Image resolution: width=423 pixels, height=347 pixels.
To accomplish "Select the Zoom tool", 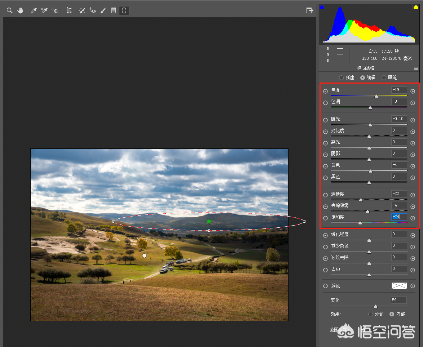I will click(10, 10).
